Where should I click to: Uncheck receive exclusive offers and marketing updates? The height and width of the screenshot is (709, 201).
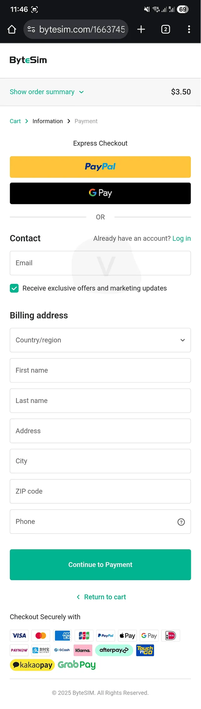pos(14,288)
